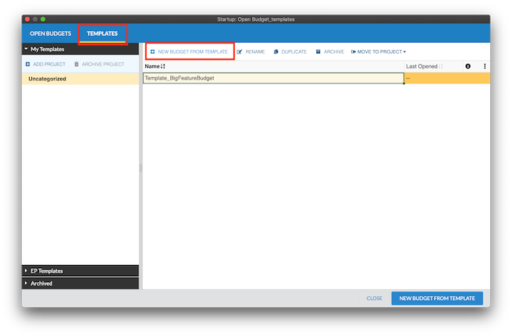Select the Templates tab
Screen dimensions: 512x336
(x=102, y=34)
